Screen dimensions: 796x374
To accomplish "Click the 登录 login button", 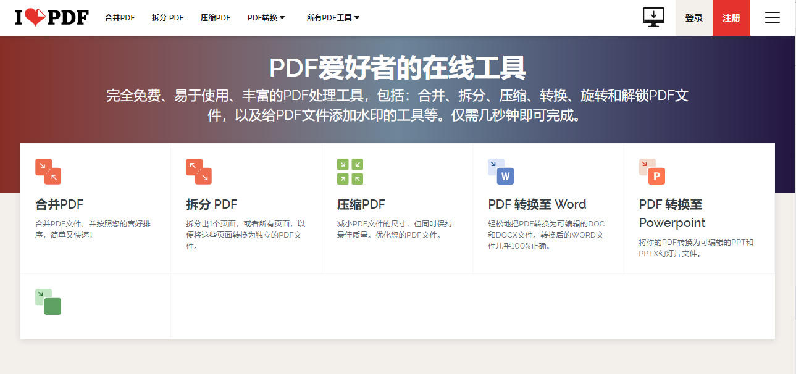I will click(694, 18).
